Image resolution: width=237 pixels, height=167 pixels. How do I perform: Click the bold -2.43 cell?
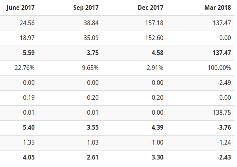point(224,158)
